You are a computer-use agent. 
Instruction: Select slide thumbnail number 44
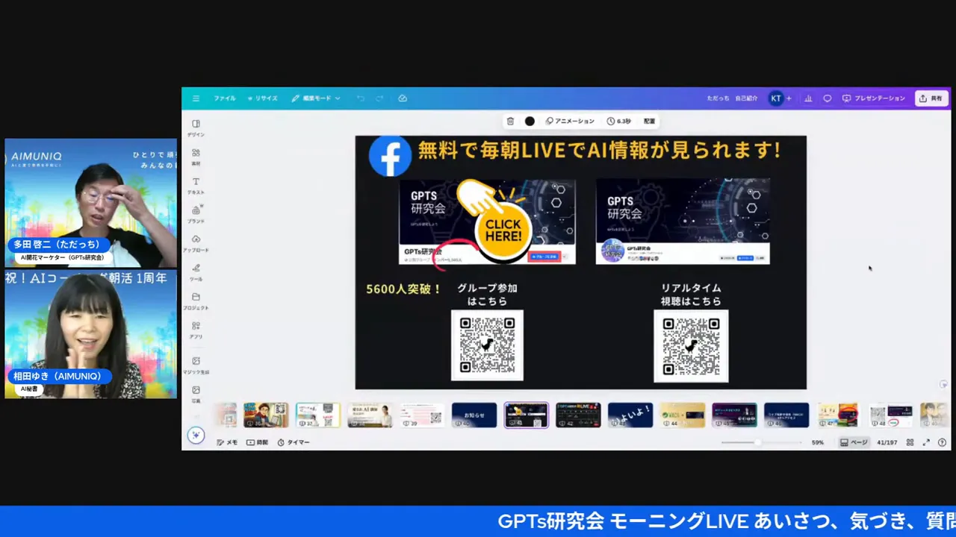click(x=683, y=415)
